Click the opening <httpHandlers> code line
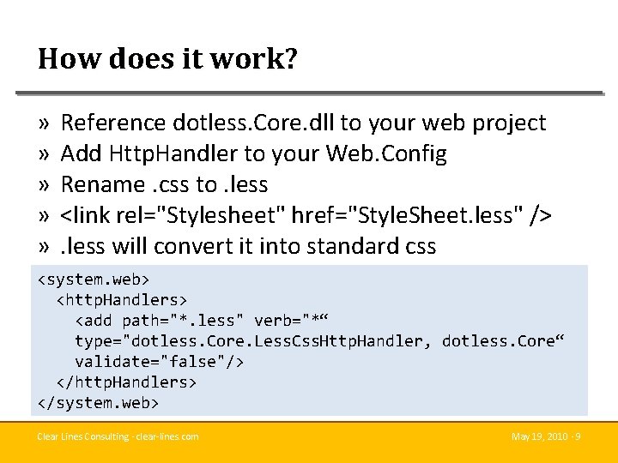 click(x=121, y=300)
